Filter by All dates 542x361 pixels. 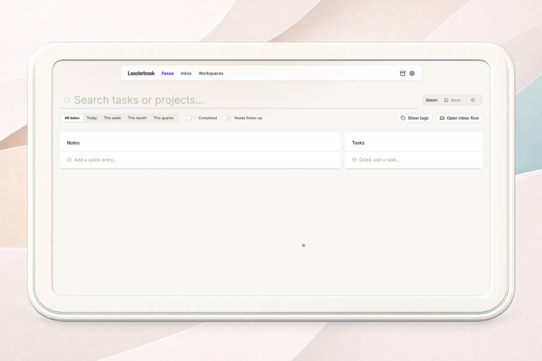point(72,118)
